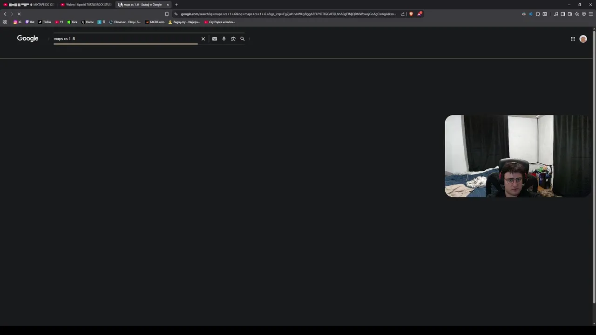Viewport: 596px width, 335px height.
Task: Open the Rat bookmark
Action: (30, 22)
